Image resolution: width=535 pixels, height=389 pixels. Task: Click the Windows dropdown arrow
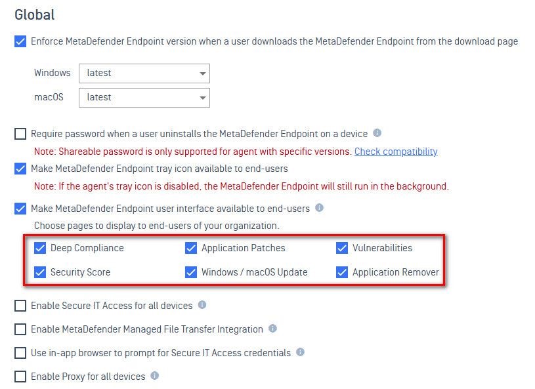202,73
